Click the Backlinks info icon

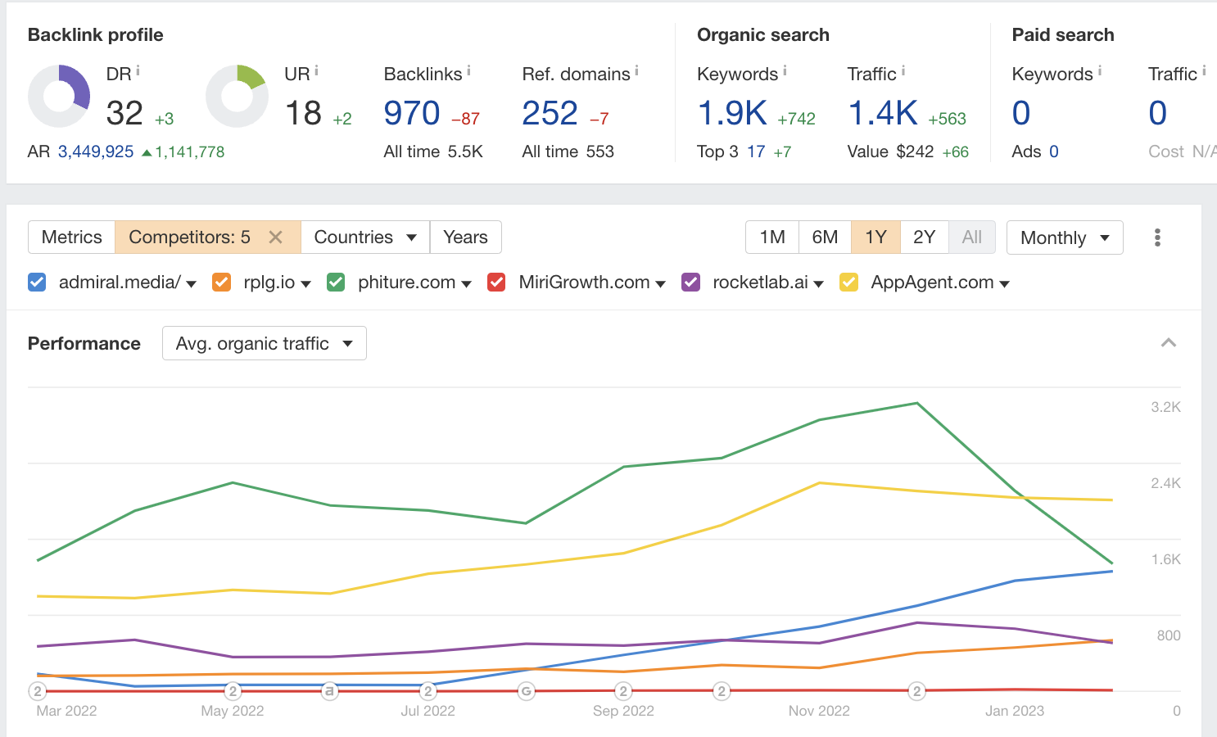pyautogui.click(x=468, y=69)
